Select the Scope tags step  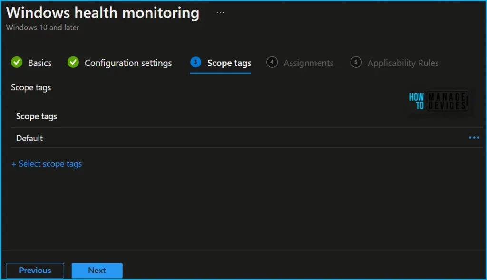(221, 63)
